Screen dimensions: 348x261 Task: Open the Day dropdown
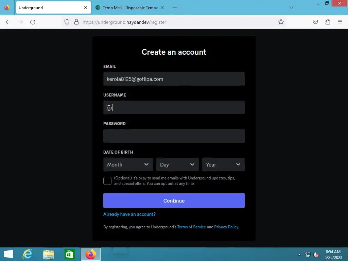[x=177, y=164]
